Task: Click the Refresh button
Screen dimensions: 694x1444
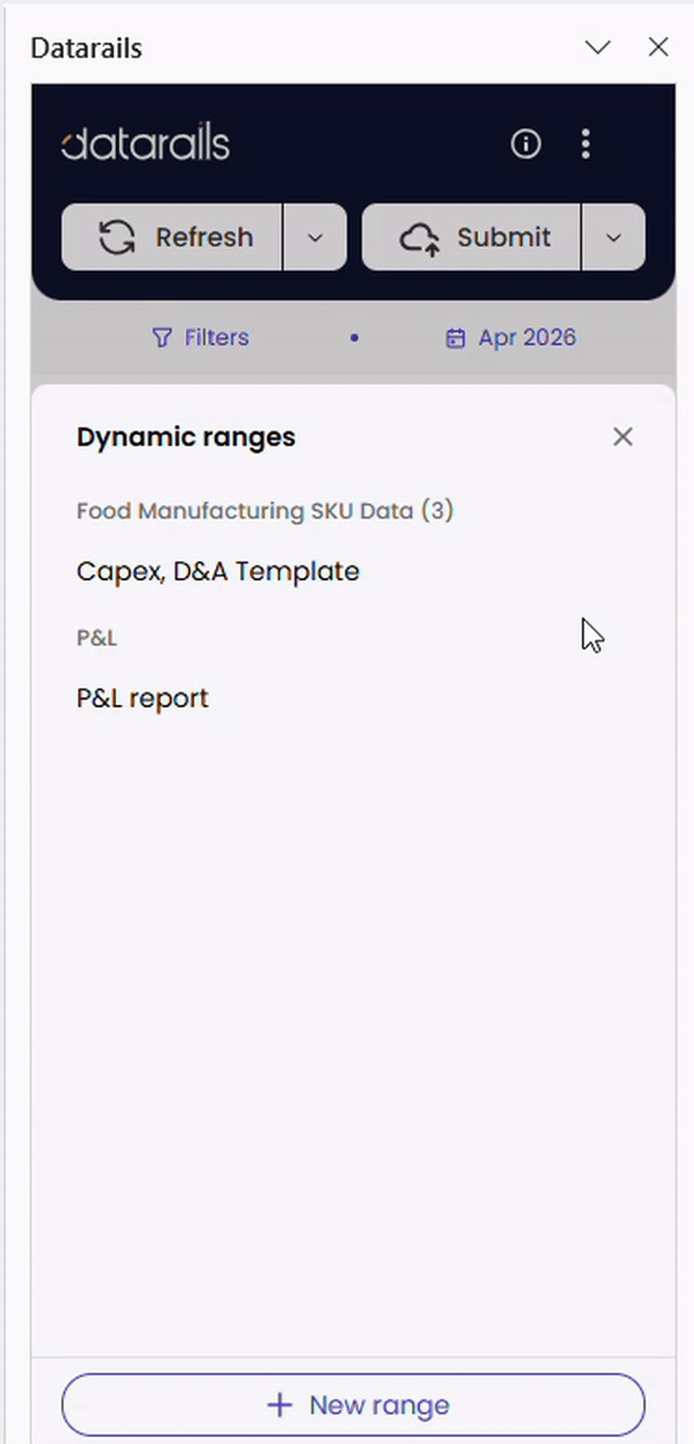Action: click(172, 237)
